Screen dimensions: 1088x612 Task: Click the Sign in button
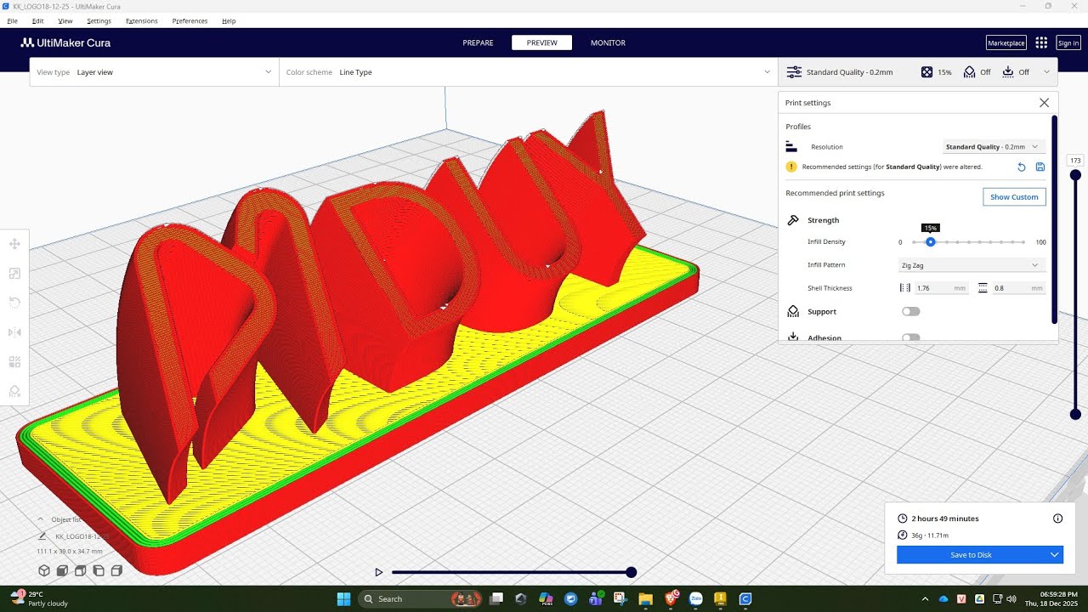pos(1068,42)
